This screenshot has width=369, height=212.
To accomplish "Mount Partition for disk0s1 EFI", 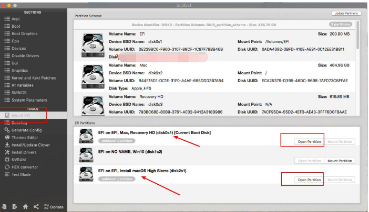I will click(340, 142).
